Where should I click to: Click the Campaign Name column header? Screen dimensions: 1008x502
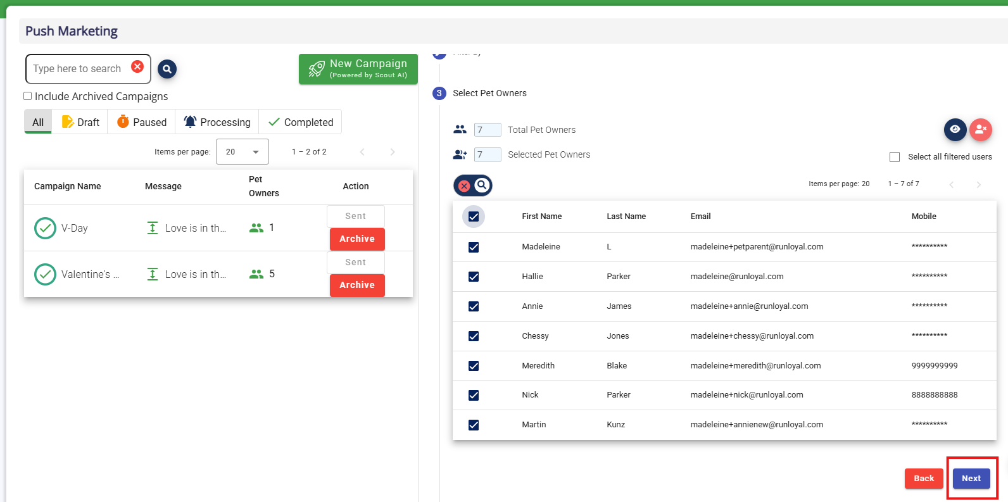68,186
